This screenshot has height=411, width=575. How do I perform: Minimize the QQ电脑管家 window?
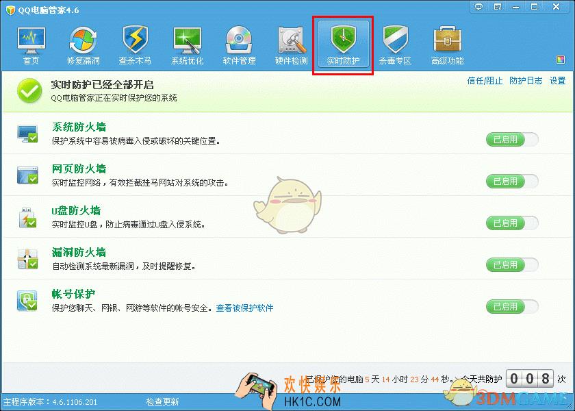516,7
